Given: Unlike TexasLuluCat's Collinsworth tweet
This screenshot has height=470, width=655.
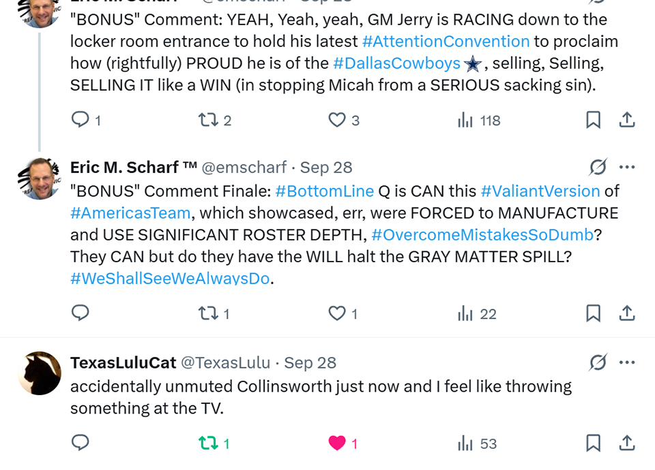Looking at the screenshot, I should [337, 443].
